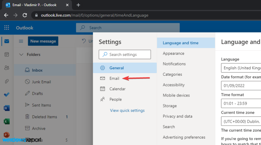Select the Email settings category
The width and height of the screenshot is (261, 145).
click(125, 78)
